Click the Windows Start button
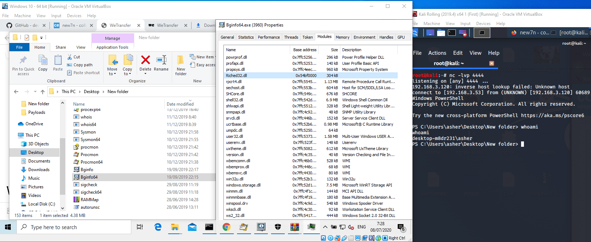The width and height of the screenshot is (591, 242). [8, 227]
